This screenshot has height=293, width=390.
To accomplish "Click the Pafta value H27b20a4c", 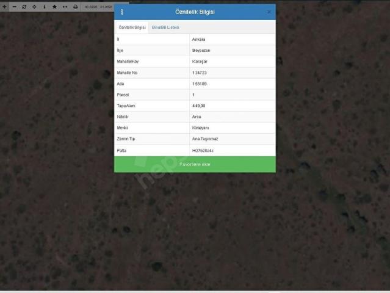I will pyautogui.click(x=203, y=150).
